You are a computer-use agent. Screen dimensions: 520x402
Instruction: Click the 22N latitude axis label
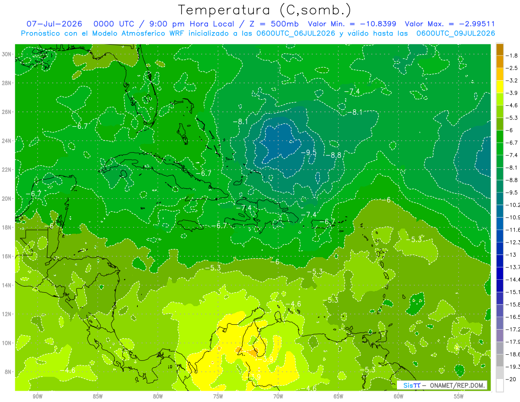tap(7, 170)
